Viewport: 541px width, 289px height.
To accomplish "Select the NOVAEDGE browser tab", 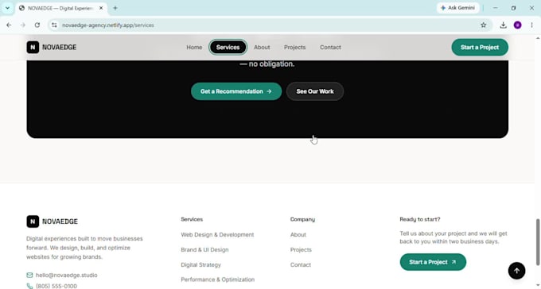I will point(61,8).
